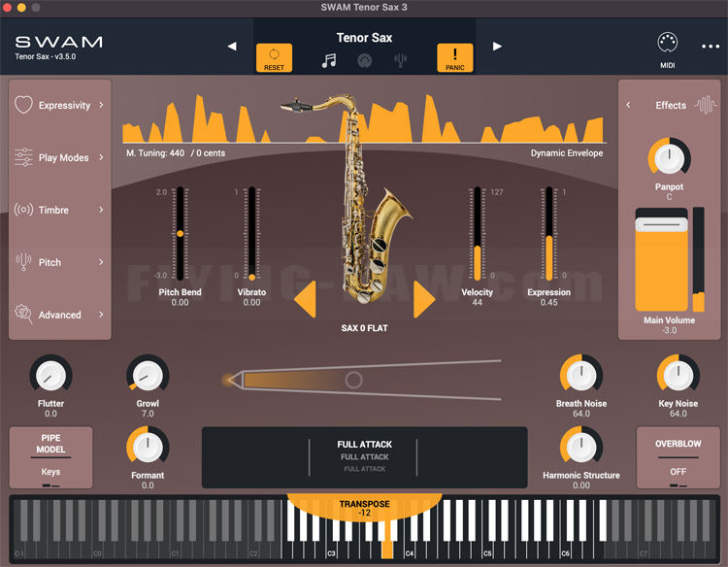Click the Expressivity heart icon
Screen dimensions: 728x567
pyautogui.click(x=23, y=105)
